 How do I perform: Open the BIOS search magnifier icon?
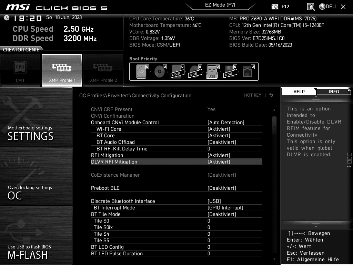click(311, 7)
